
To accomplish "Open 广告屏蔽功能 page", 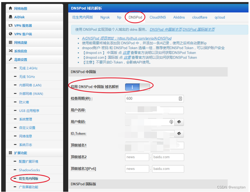I will click(x=28, y=187).
